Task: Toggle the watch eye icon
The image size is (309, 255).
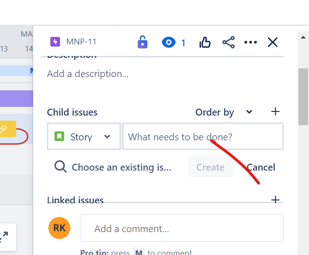Action: [169, 42]
